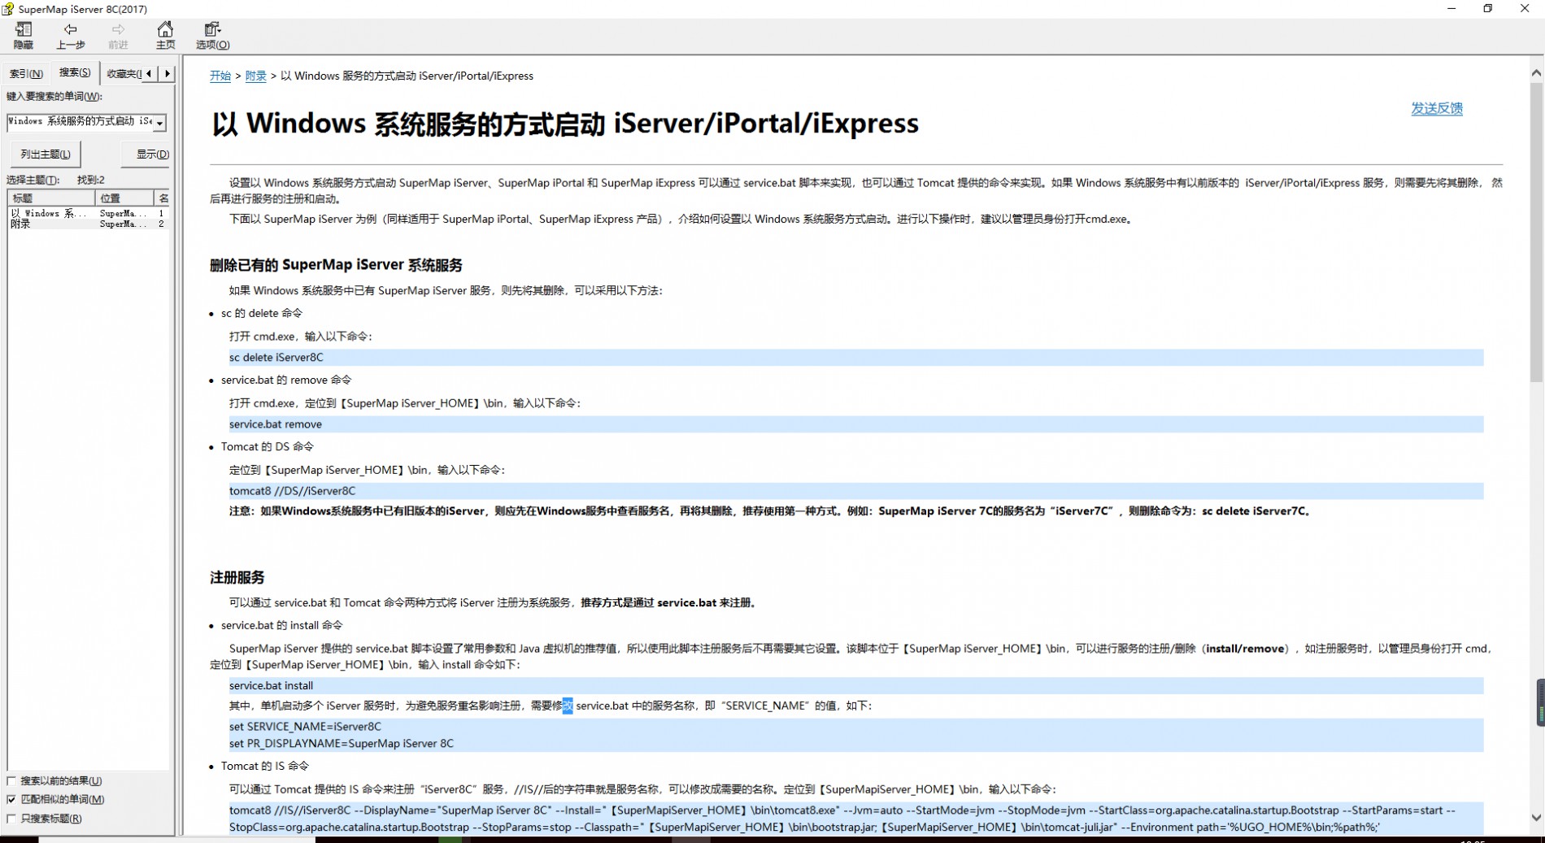Uncheck the 匹配相似的单词(M) checkbox
The image size is (1545, 843).
click(11, 799)
